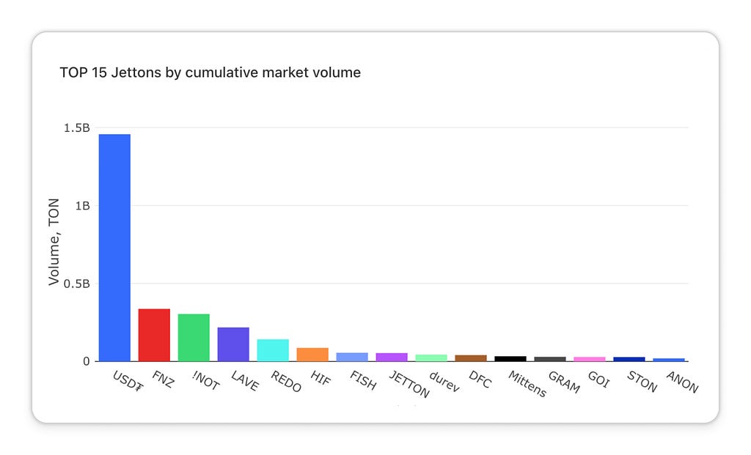Select the red FNZ bar

pos(154,335)
